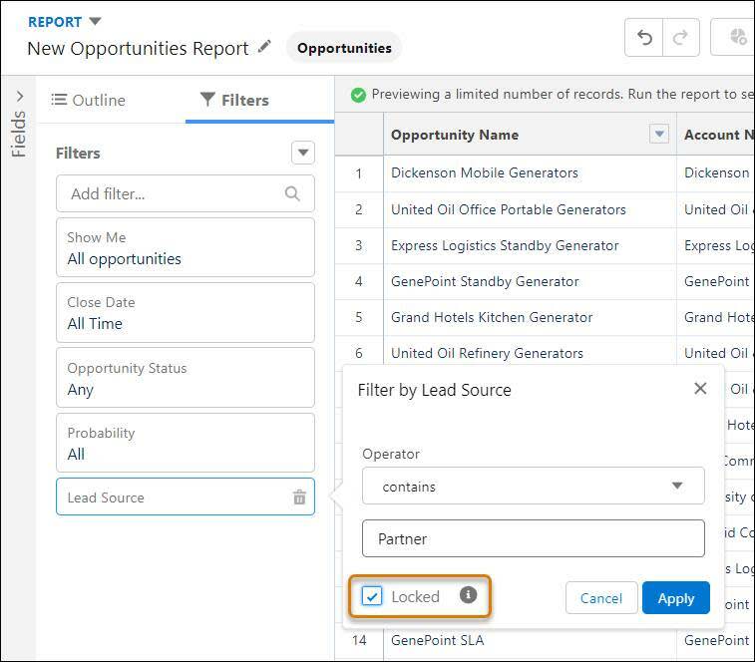
Task: Edit report name with pencil icon
Action: (x=264, y=47)
